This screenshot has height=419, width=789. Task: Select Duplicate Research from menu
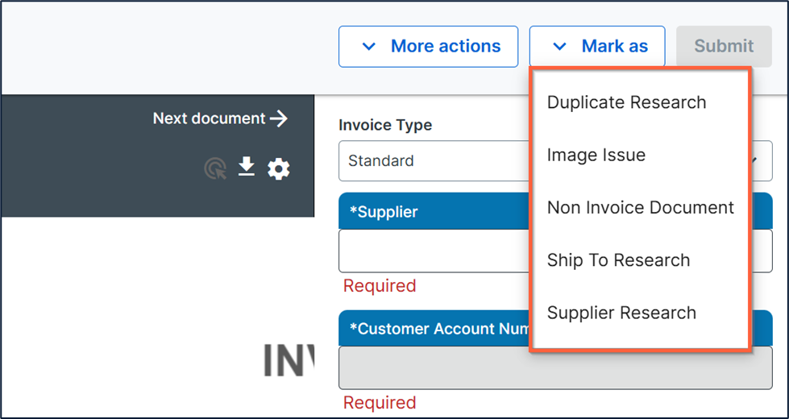(626, 102)
